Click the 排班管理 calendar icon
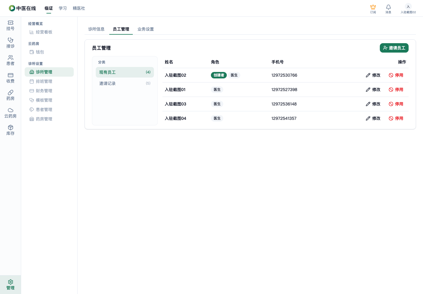This screenshot has height=294, width=423. tap(32, 81)
